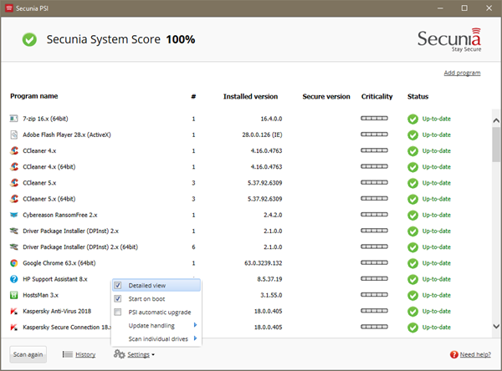Viewport: 502px width, 371px height.
Task: Click the count 6 for Driver Package Installer (64bit)
Action: click(x=193, y=246)
